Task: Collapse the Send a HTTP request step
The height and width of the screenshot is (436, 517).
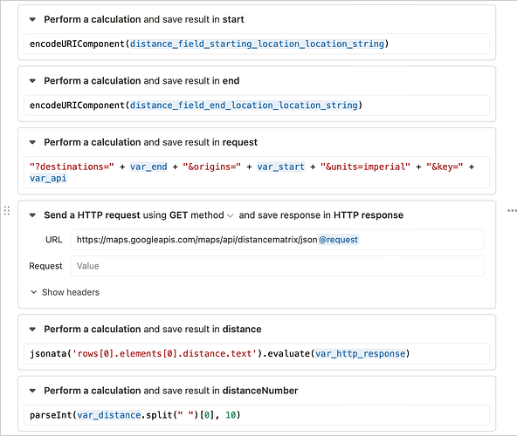Action: (x=32, y=215)
